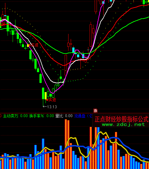Screen dimensions: 149x169
Task: Select the small yellow candle near the upper 买进
Action: coord(28,46)
